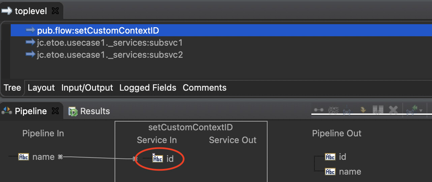Open the green-arrow variable dropdown arrow

click(x=421, y=110)
